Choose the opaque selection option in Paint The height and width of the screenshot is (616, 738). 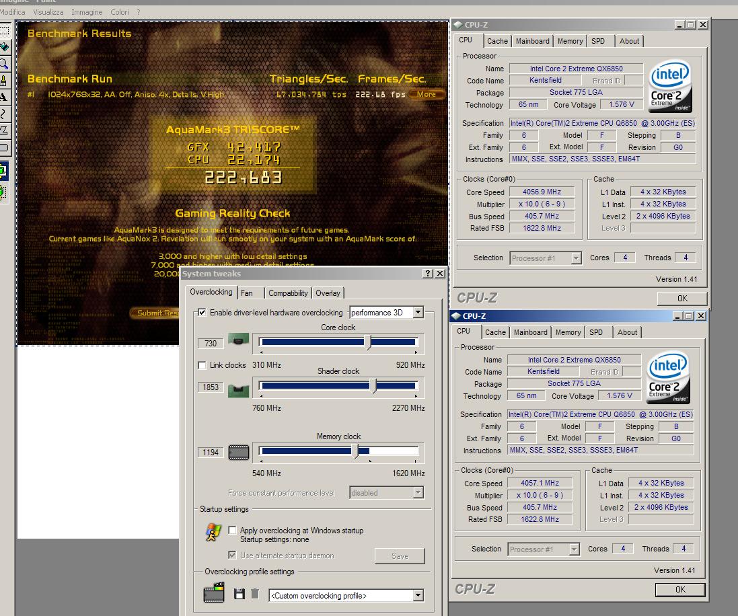(x=3, y=171)
